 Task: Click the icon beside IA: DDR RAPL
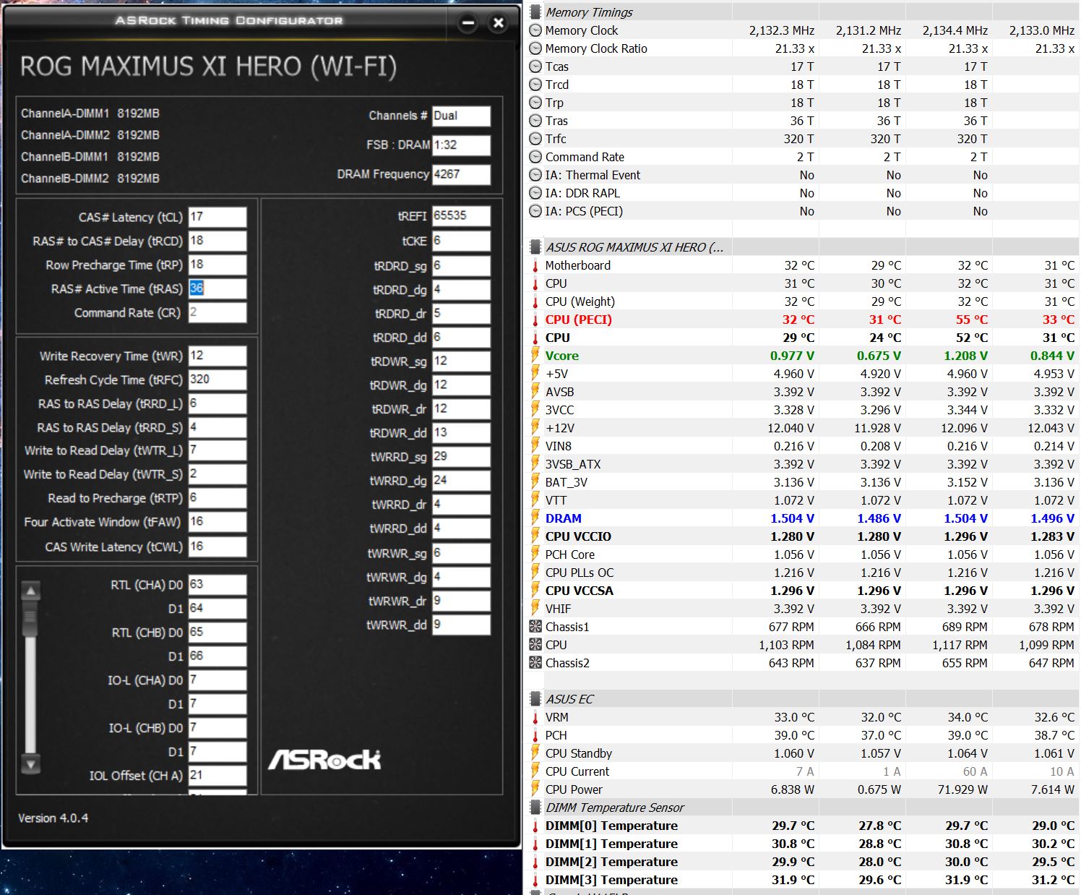pyautogui.click(x=535, y=193)
